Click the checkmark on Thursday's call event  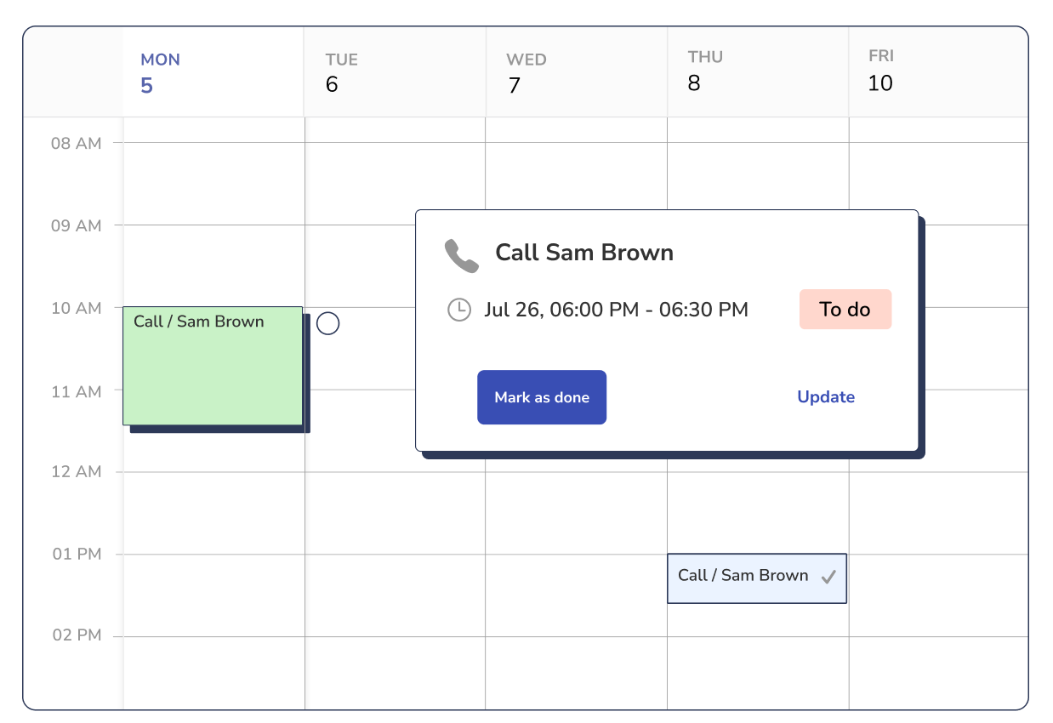[828, 577]
